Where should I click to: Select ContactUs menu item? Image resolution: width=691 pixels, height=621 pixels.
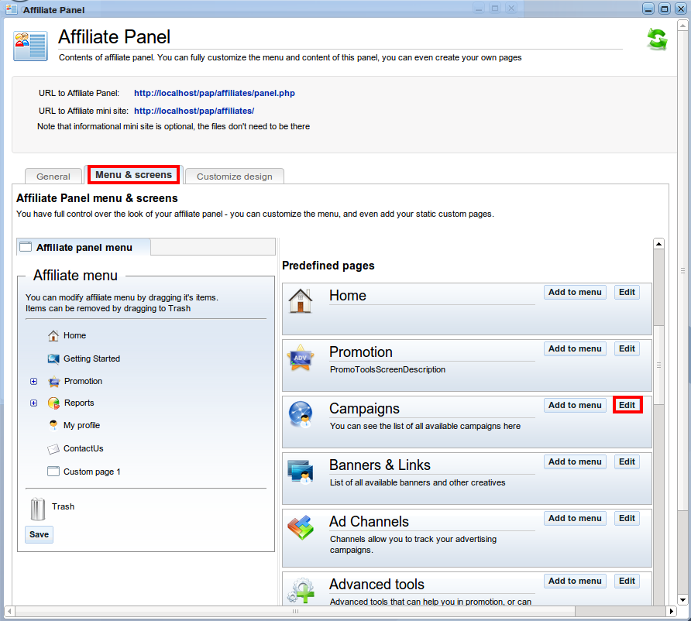pyautogui.click(x=84, y=449)
